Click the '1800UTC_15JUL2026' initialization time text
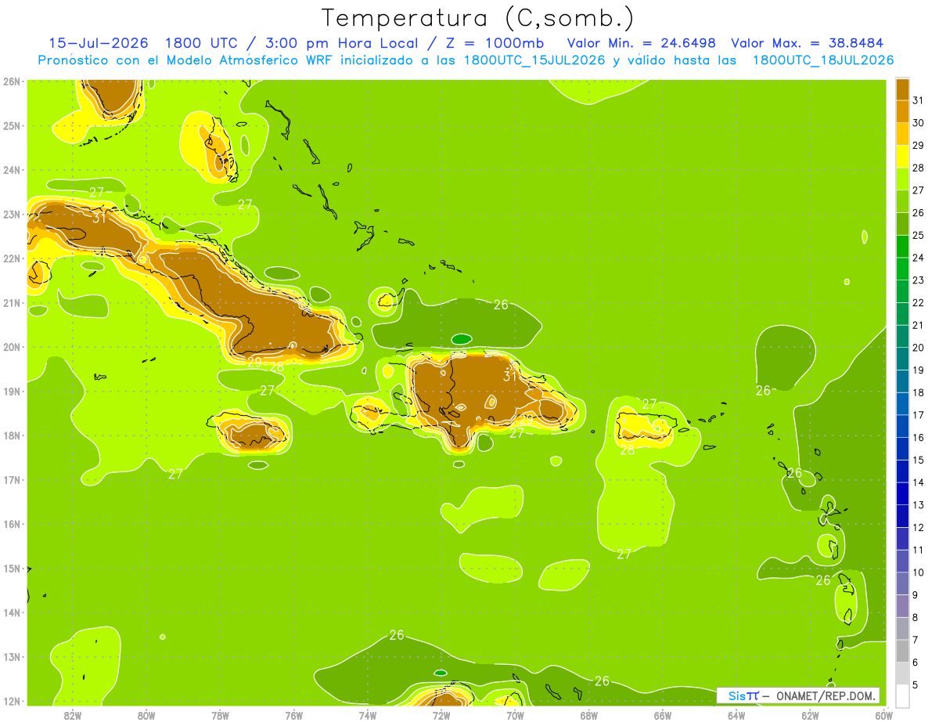Screen dimensions: 939x726 click(534, 60)
